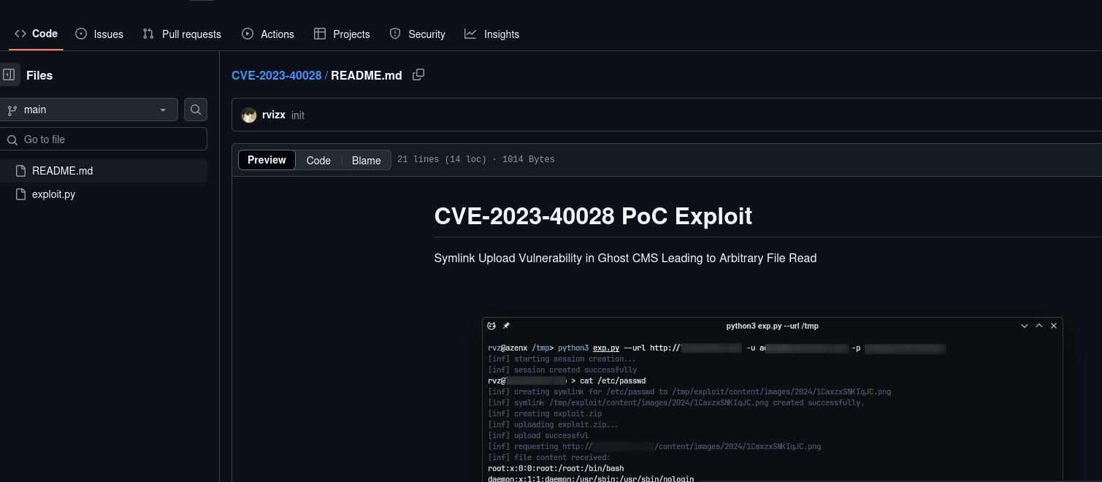Switch to Projects tab
1102x482 pixels.
[342, 34]
